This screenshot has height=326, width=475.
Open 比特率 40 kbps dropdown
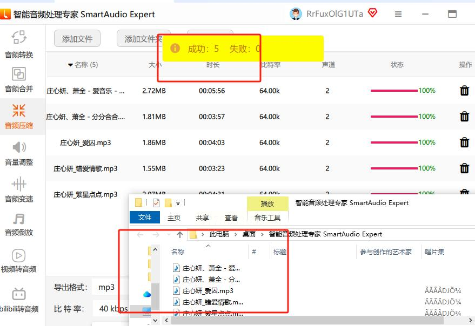coord(111,308)
